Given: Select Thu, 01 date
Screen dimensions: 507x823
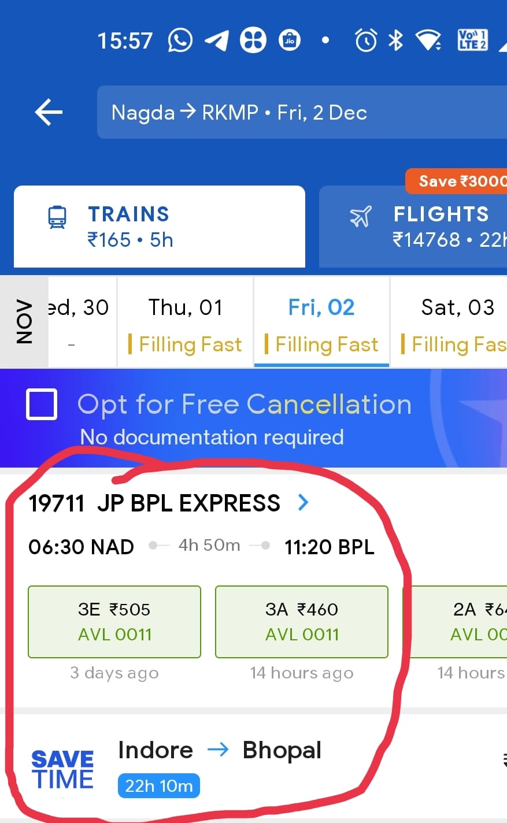Looking at the screenshot, I should pos(185,322).
